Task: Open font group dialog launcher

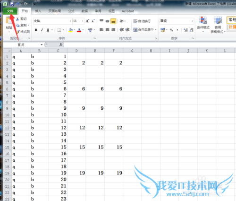Action: pos(94,38)
